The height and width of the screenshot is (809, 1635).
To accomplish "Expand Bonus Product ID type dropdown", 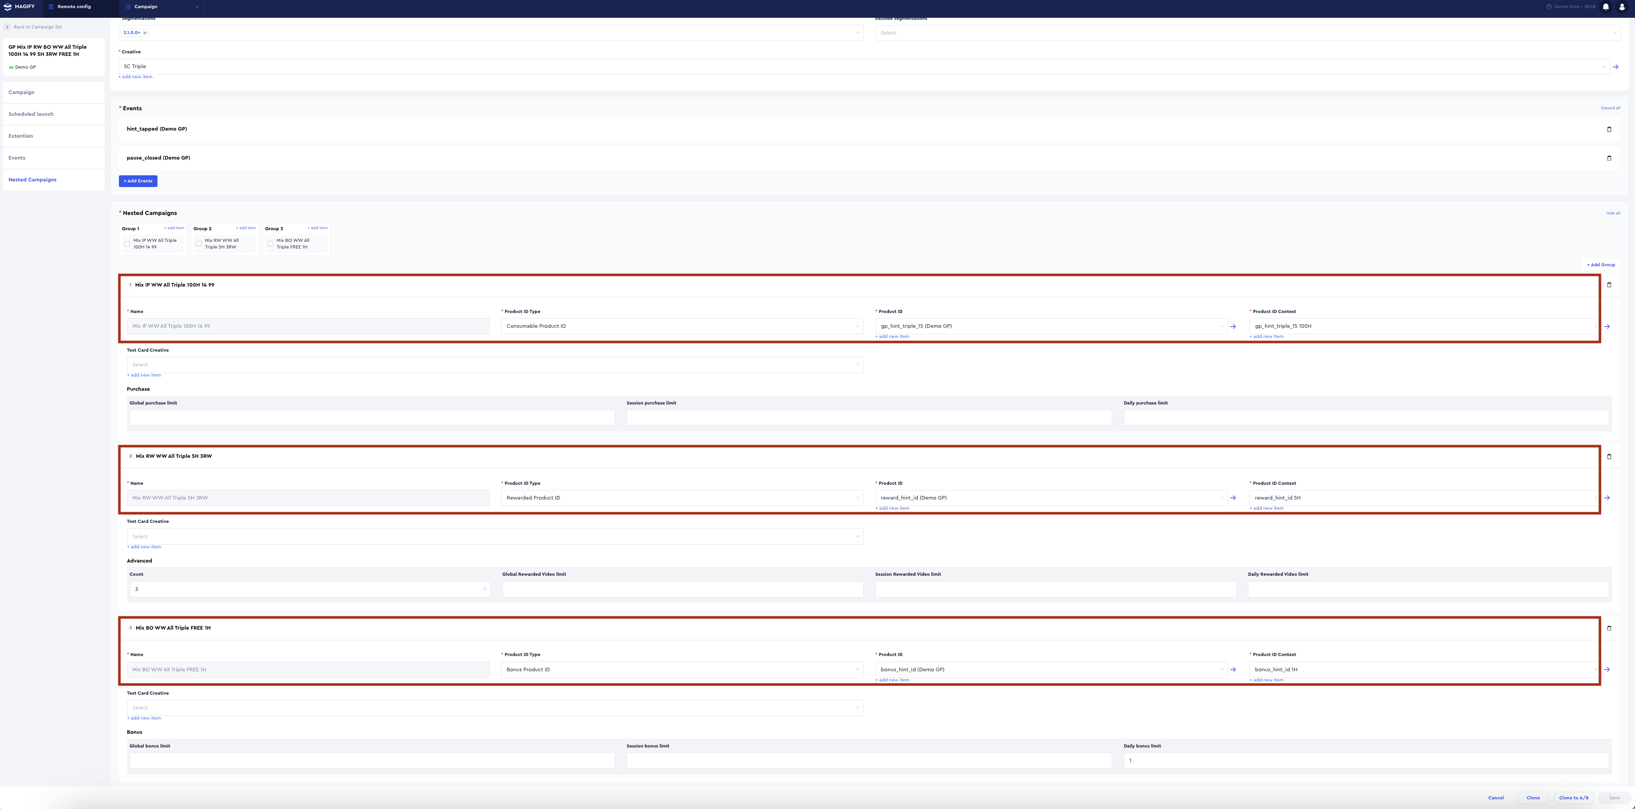I will pos(681,669).
